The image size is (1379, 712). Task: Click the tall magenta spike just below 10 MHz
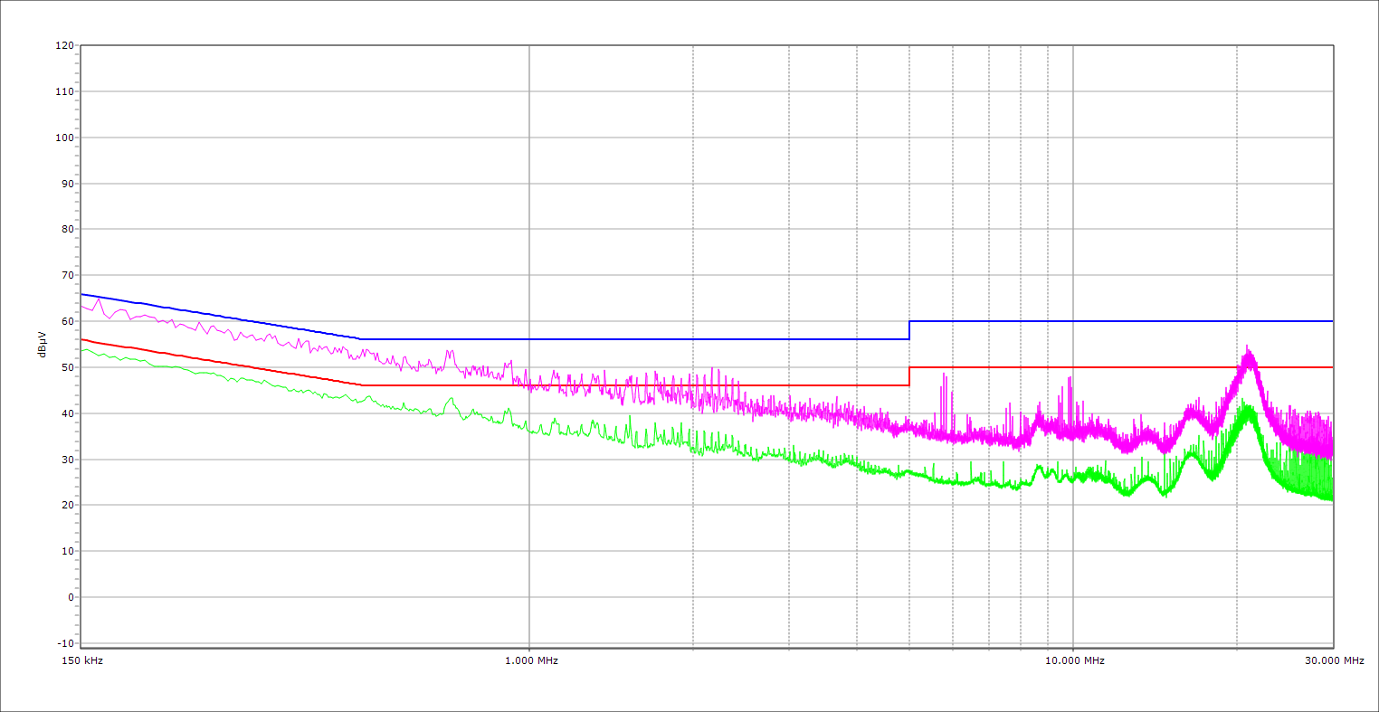pos(1070,378)
